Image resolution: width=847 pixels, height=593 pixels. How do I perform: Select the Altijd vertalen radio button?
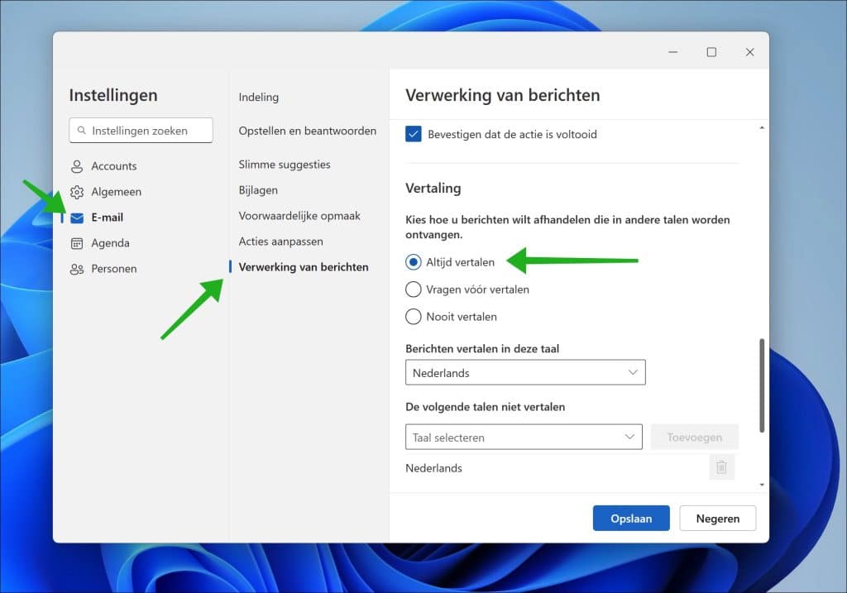coord(414,262)
